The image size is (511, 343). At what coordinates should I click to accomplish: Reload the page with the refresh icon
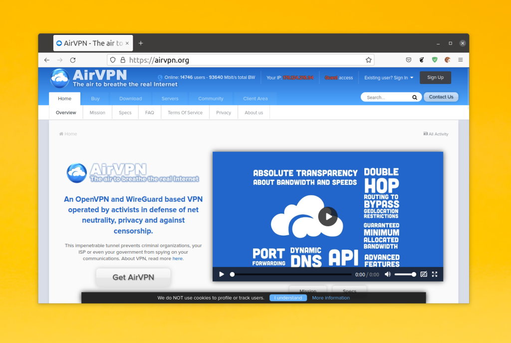pos(73,60)
